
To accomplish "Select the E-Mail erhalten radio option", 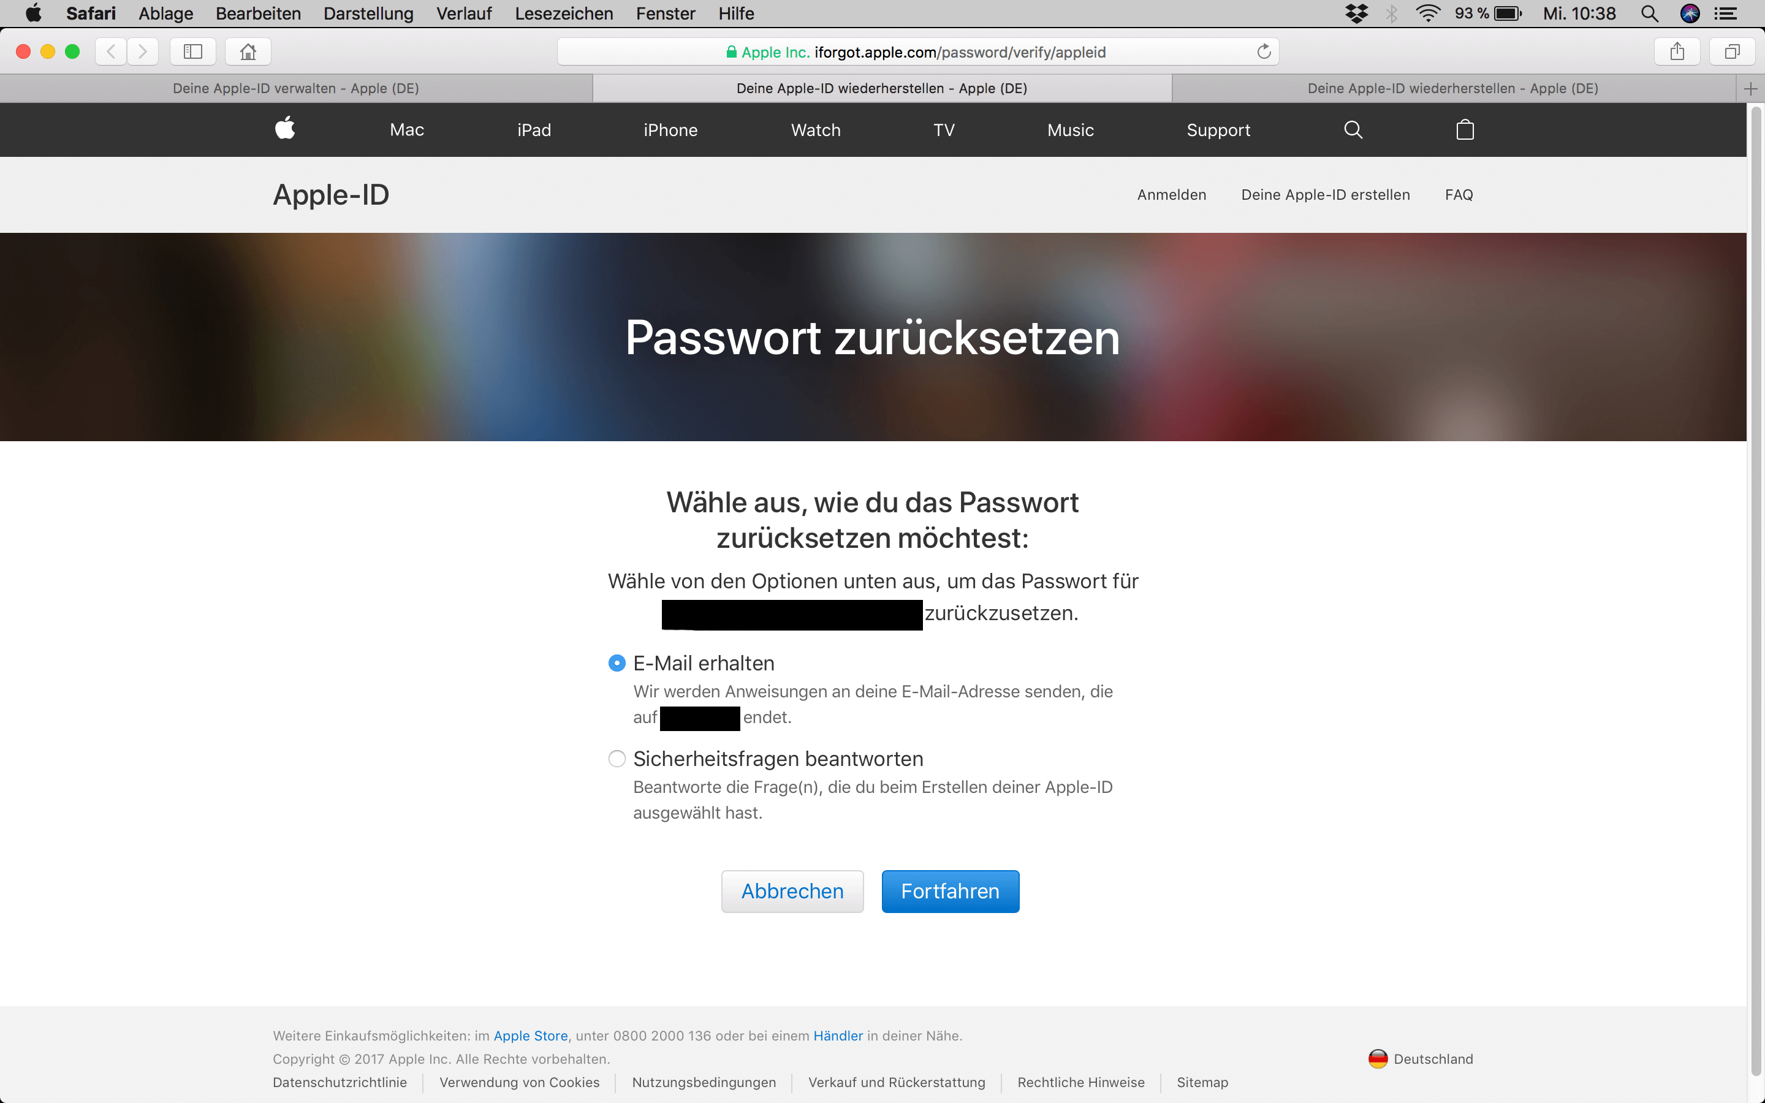I will (x=617, y=663).
